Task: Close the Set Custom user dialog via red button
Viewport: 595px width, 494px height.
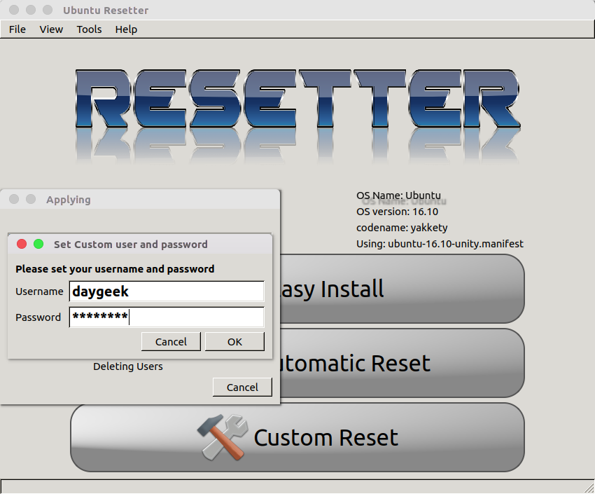Action: (22, 244)
